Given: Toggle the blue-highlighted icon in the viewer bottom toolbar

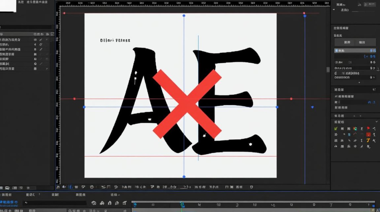Looking at the screenshot, I should point(71,187).
